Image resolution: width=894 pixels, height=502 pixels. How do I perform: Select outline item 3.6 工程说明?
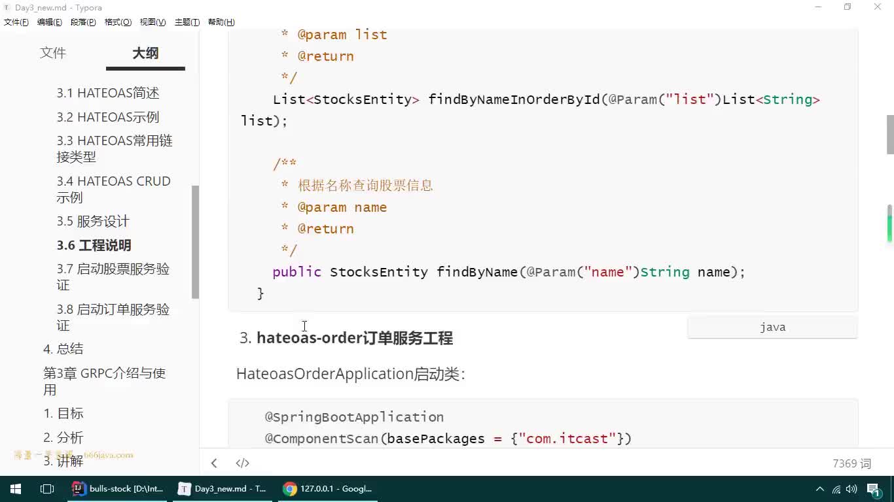click(94, 246)
